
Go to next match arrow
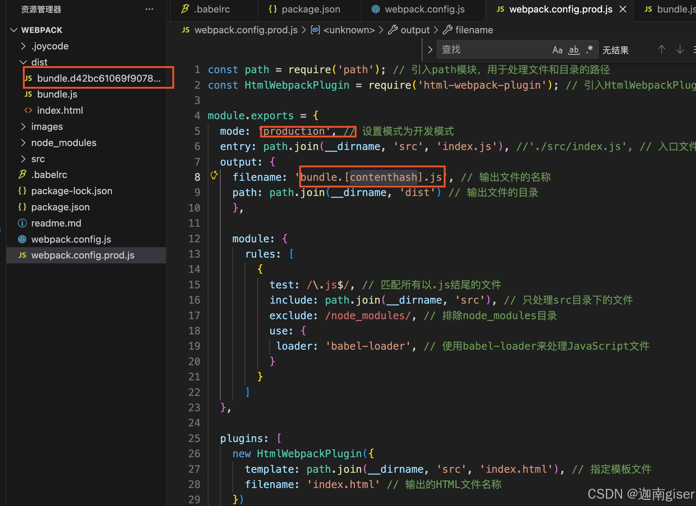[x=680, y=50]
